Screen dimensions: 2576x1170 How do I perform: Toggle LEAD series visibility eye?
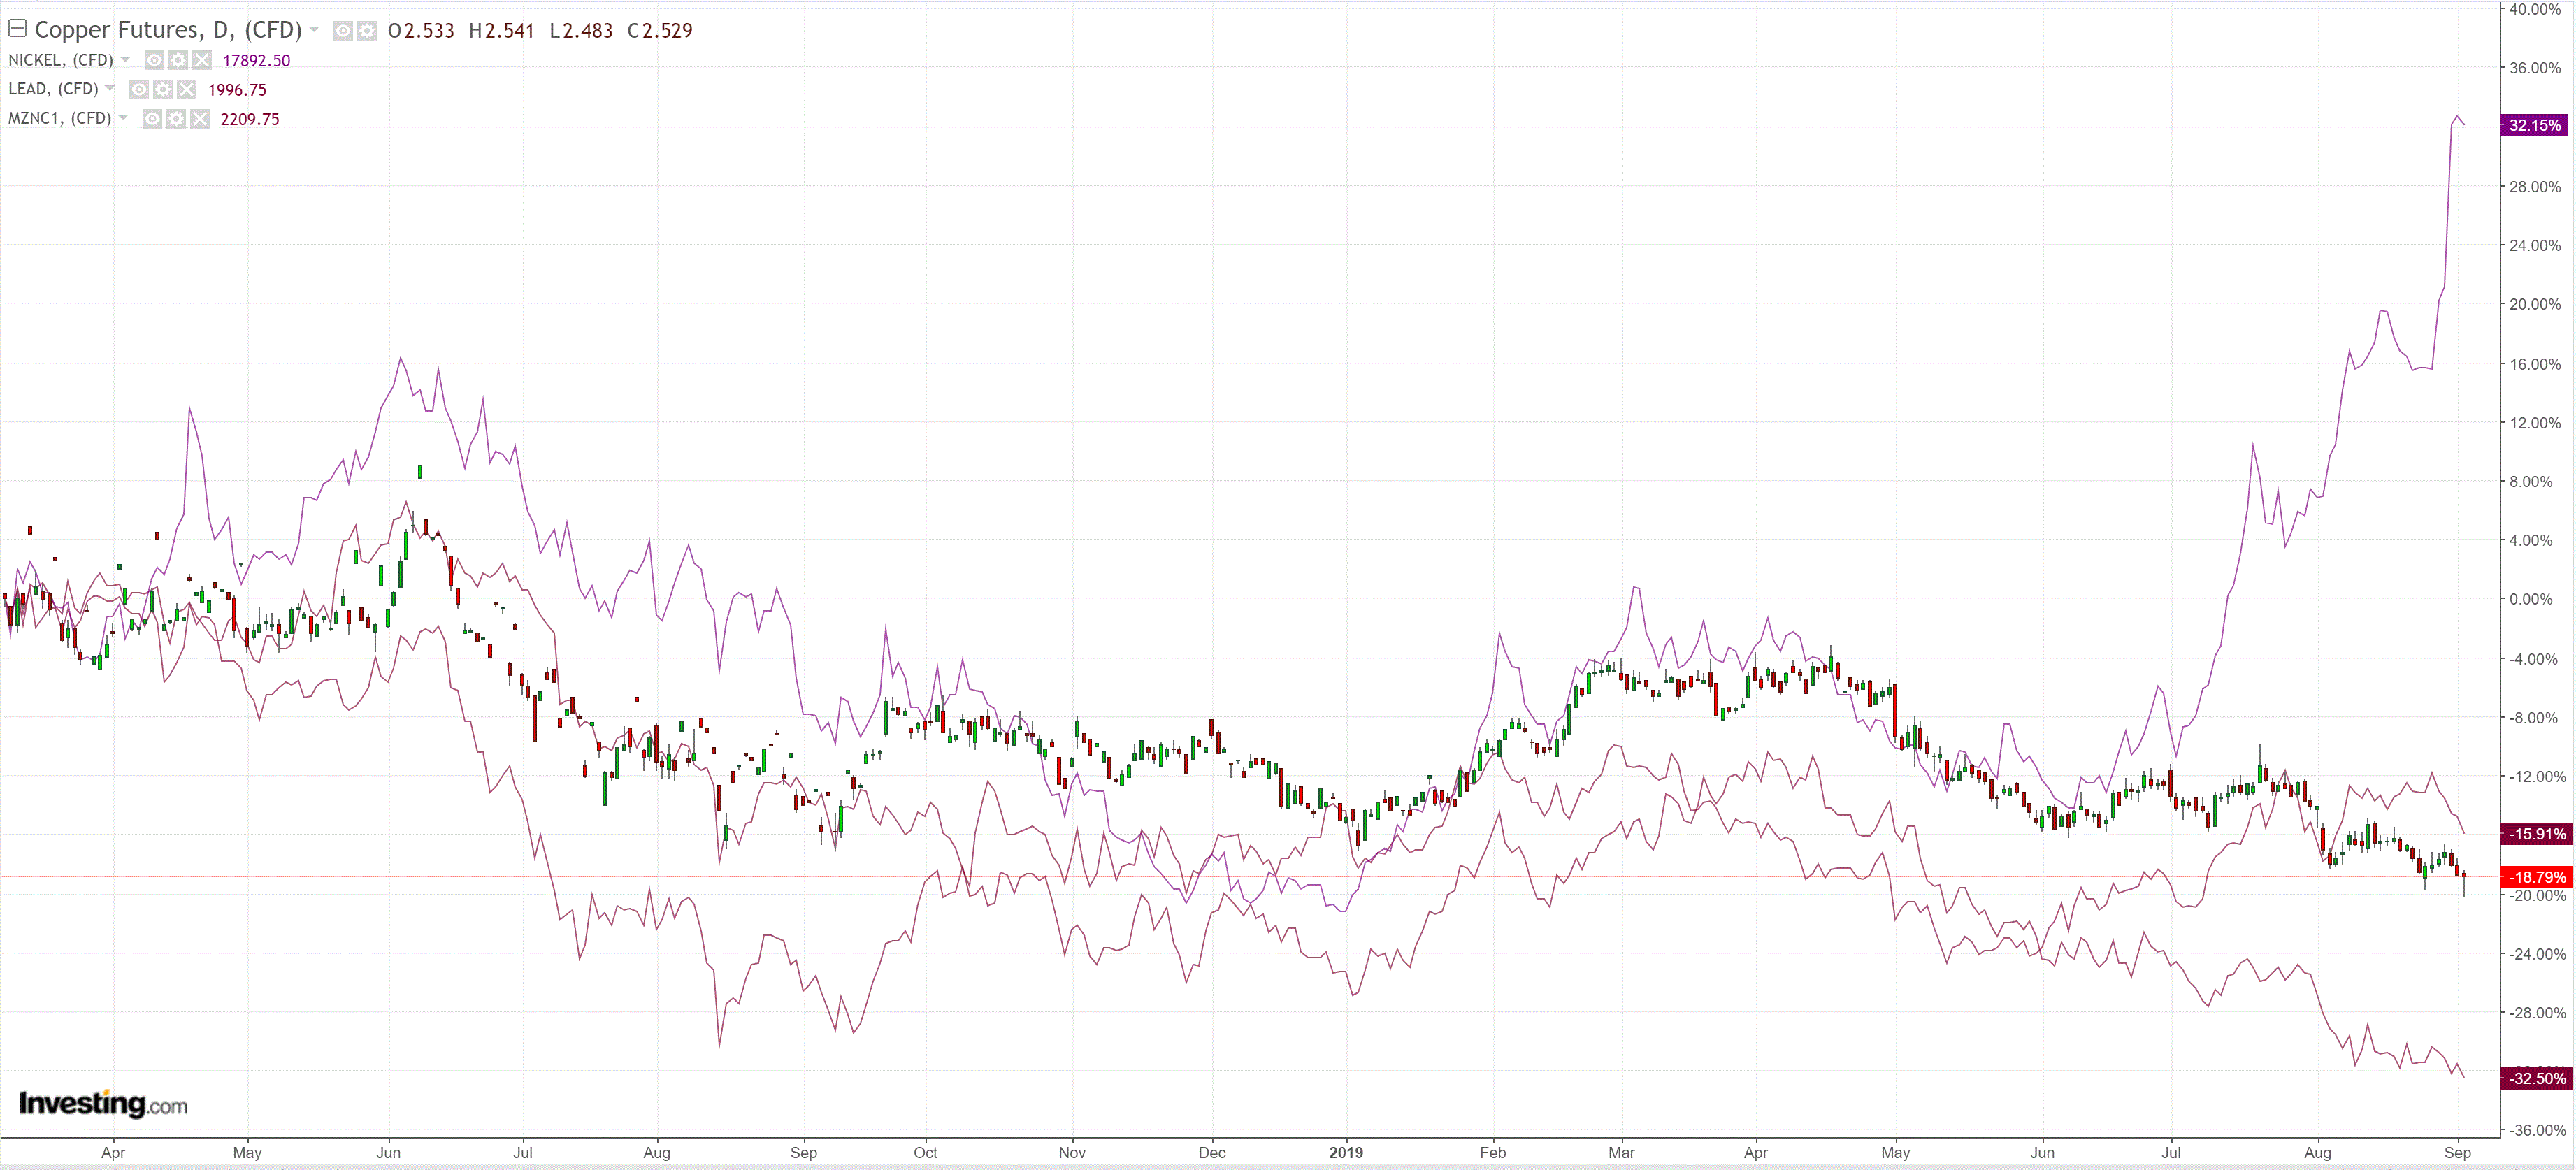coord(139,89)
